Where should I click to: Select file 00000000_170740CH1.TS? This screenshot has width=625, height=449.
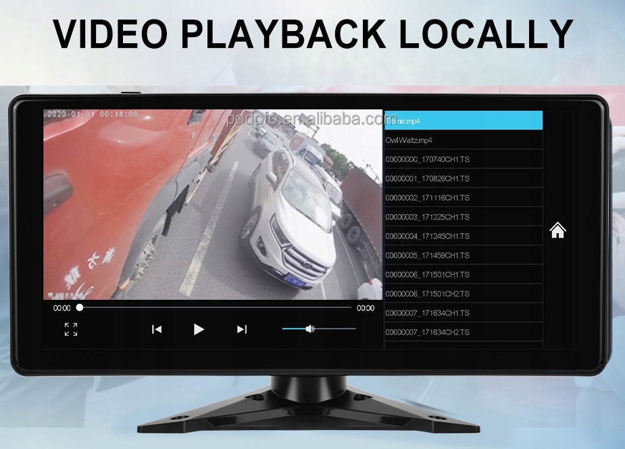pos(464,159)
